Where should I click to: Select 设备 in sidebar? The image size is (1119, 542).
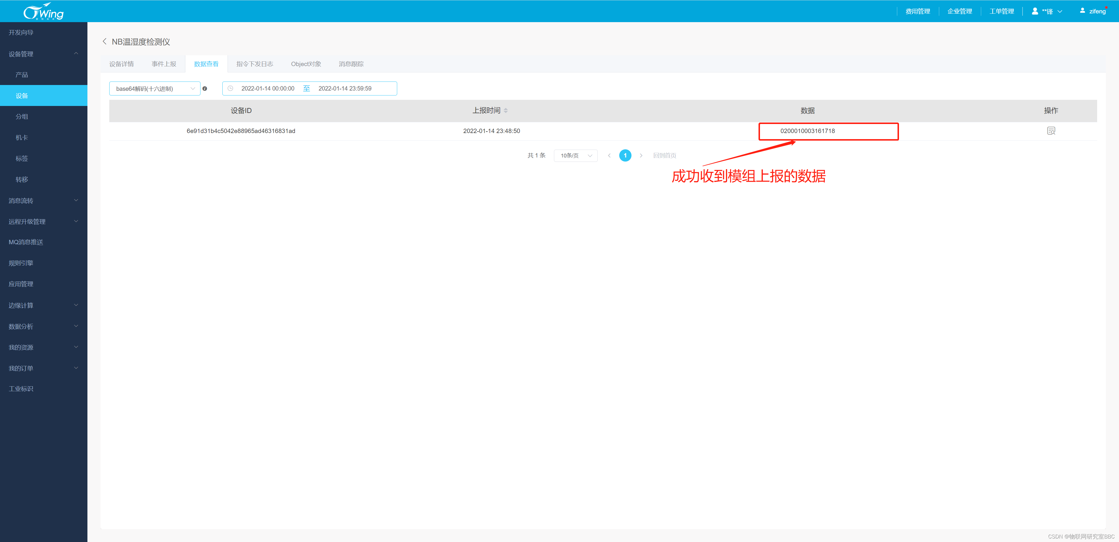[43, 95]
